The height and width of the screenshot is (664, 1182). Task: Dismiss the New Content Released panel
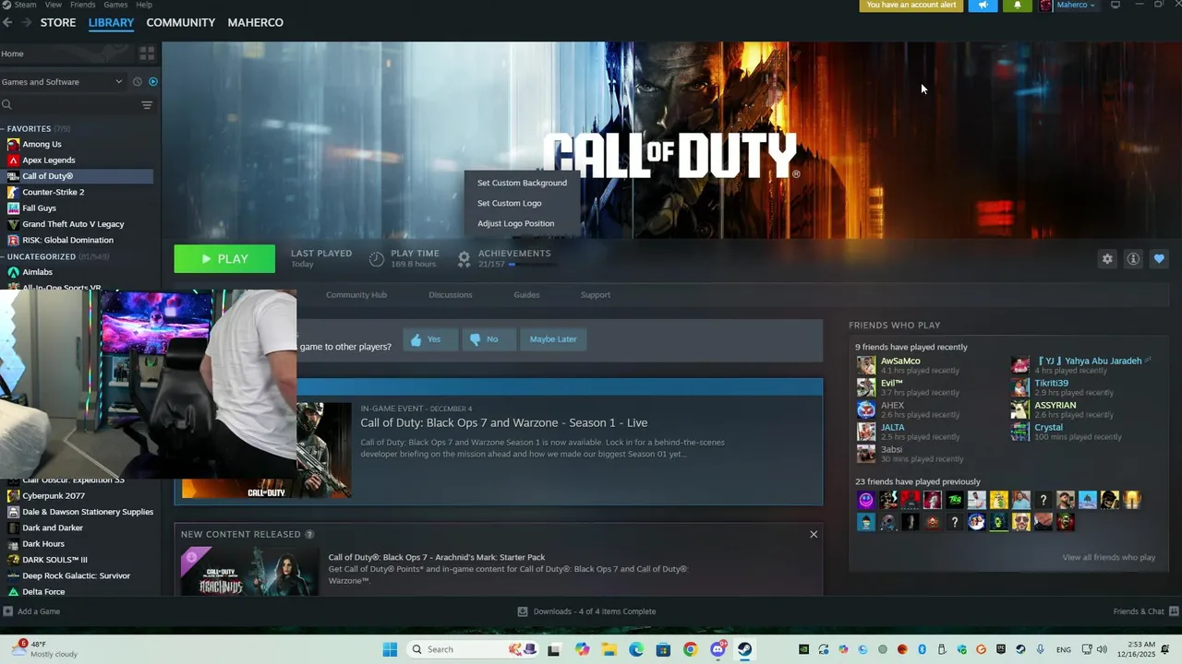click(x=814, y=534)
